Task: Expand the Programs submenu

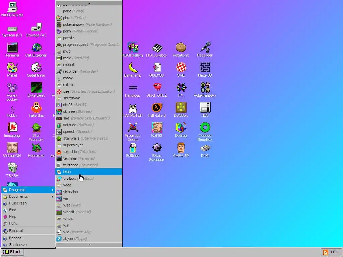Action: coord(28,190)
